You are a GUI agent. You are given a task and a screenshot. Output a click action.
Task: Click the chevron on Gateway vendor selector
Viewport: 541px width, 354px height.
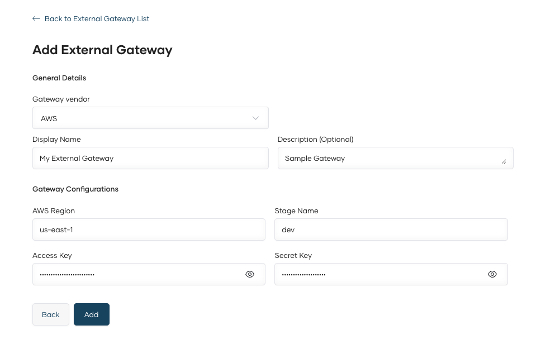coord(255,118)
